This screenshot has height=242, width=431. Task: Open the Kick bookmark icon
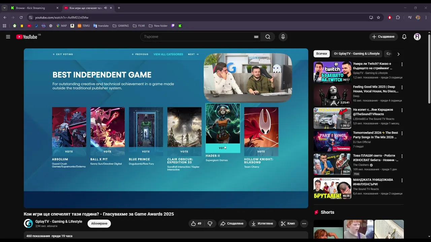[x=180, y=26]
